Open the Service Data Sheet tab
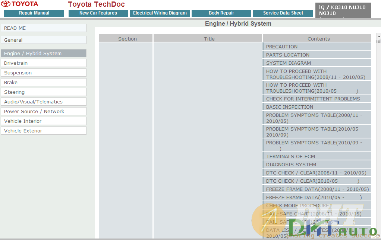Viewport: 381px width, 240px height. pos(283,13)
